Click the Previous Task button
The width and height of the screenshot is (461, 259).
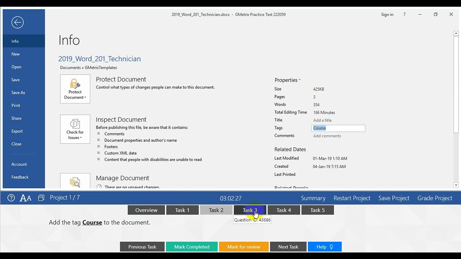[142, 247]
